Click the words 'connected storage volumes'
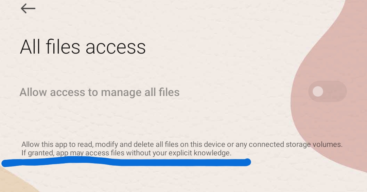The image size is (367, 192). point(296,145)
